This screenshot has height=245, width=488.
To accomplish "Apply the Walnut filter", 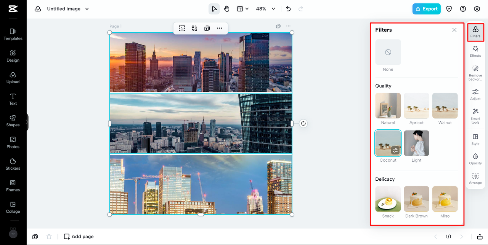I will (x=445, y=105).
